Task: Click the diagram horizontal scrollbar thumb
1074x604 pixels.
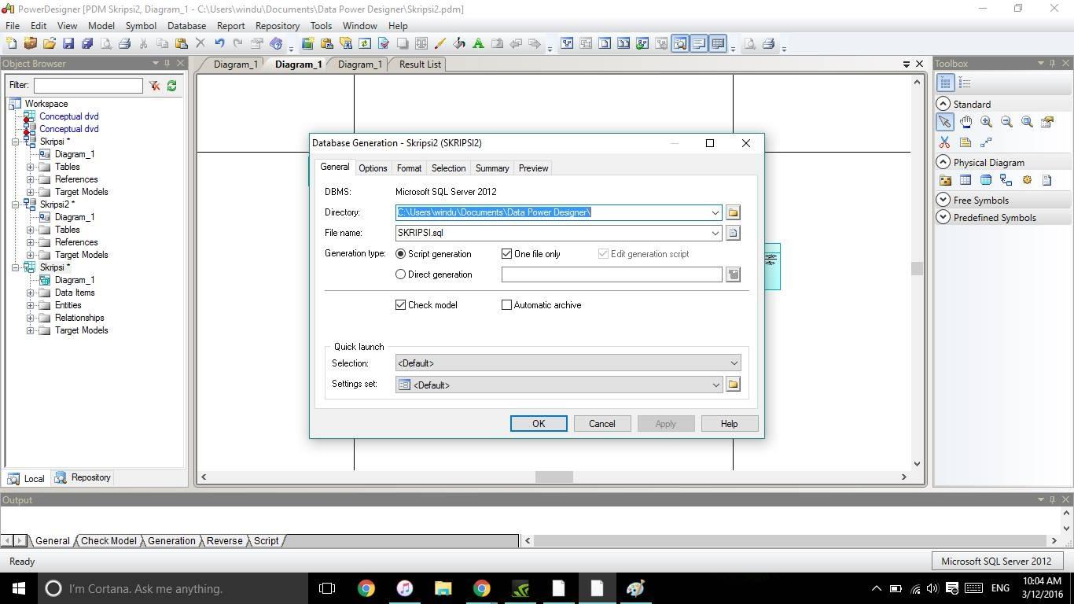Action: tap(554, 477)
